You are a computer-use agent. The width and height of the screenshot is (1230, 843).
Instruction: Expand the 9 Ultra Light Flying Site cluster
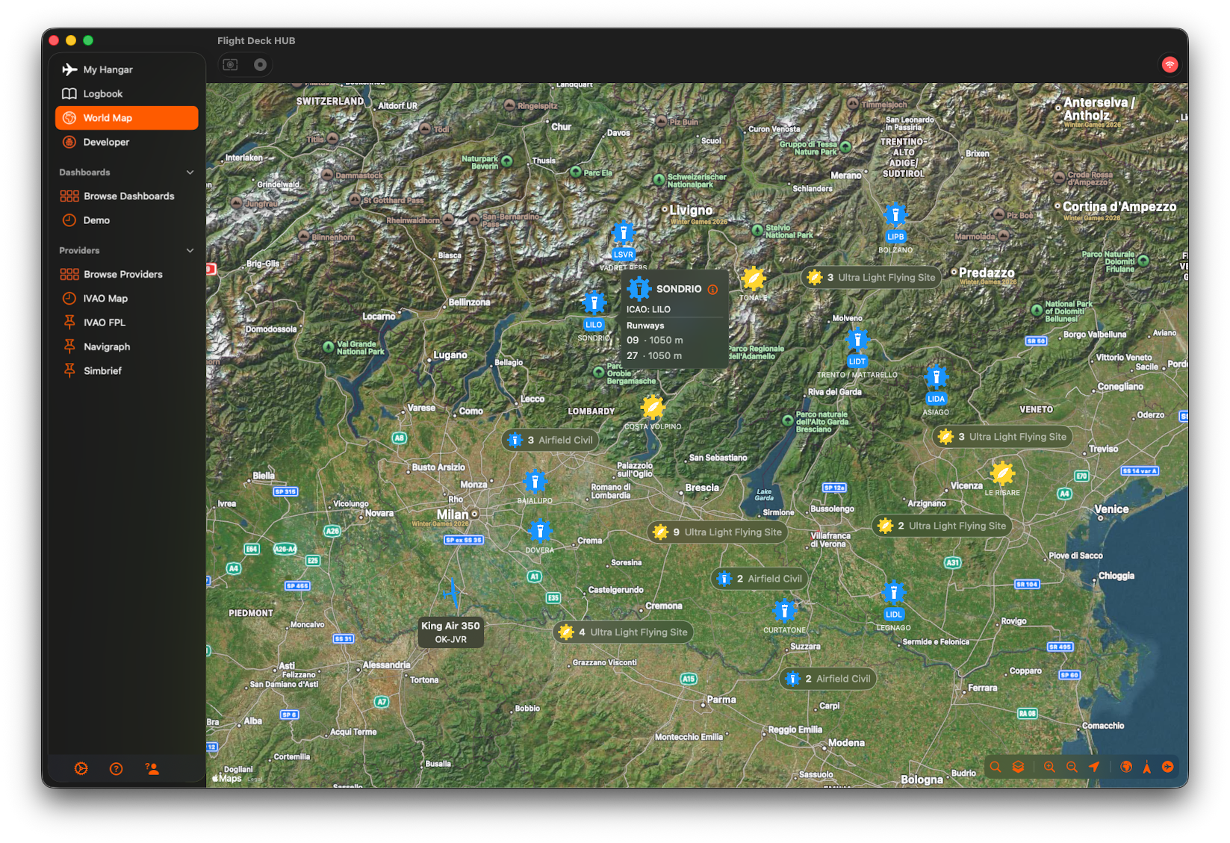(718, 532)
